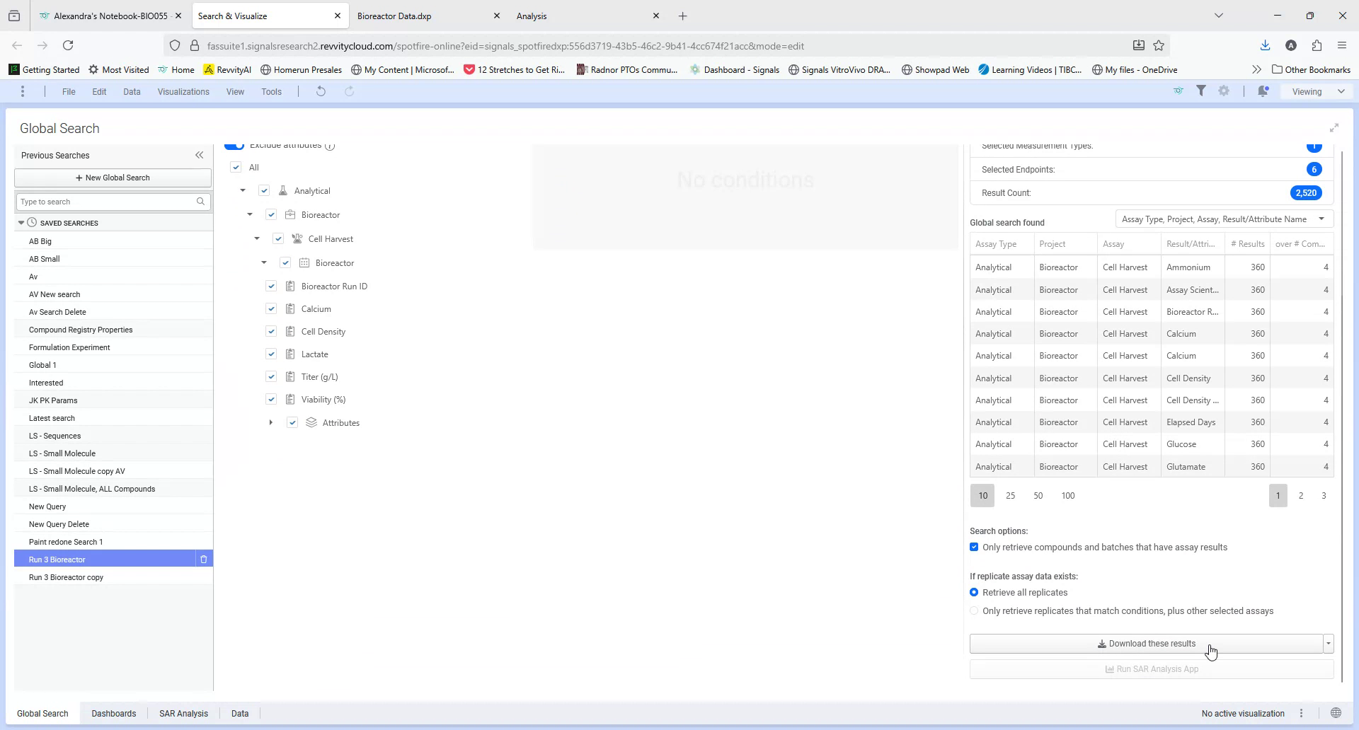Viewport: 1359px width, 730px height.
Task: Click the redo arrow icon
Action: click(348, 91)
